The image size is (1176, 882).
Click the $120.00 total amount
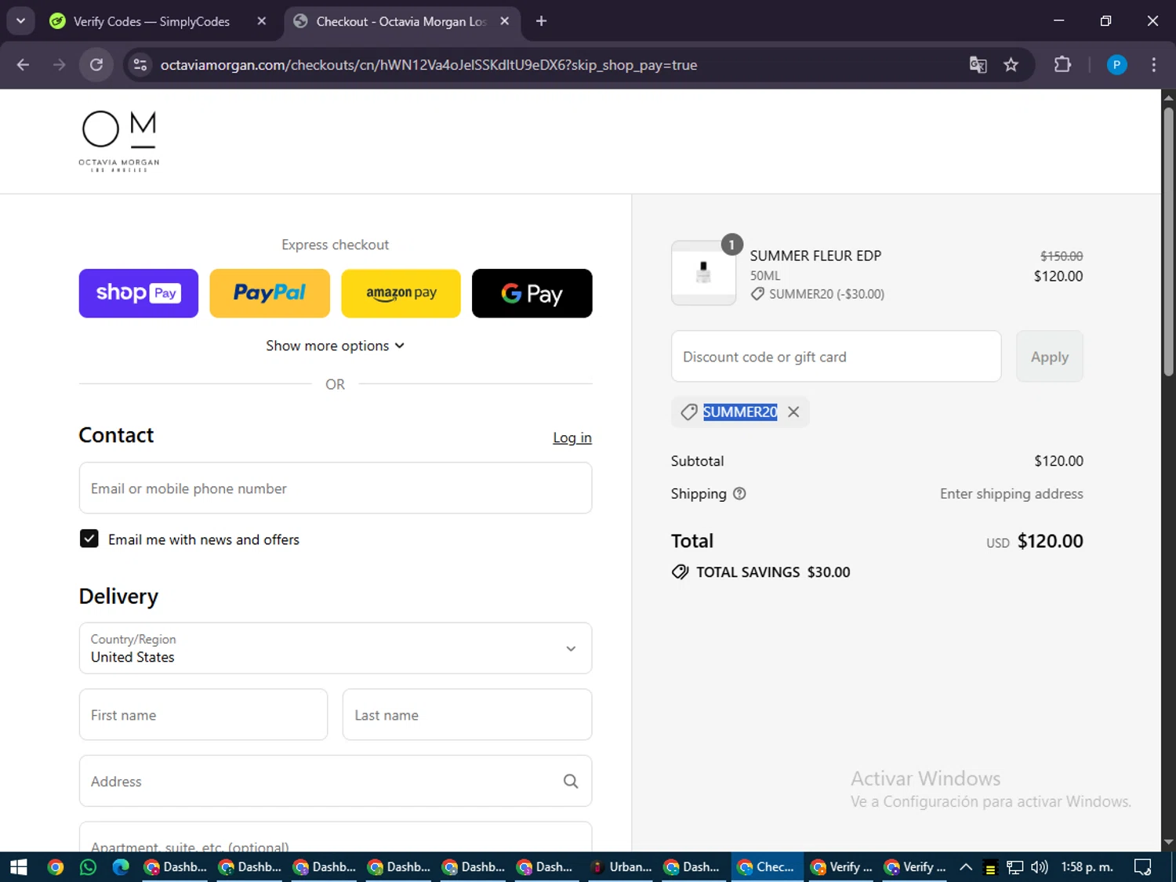pos(1050,541)
